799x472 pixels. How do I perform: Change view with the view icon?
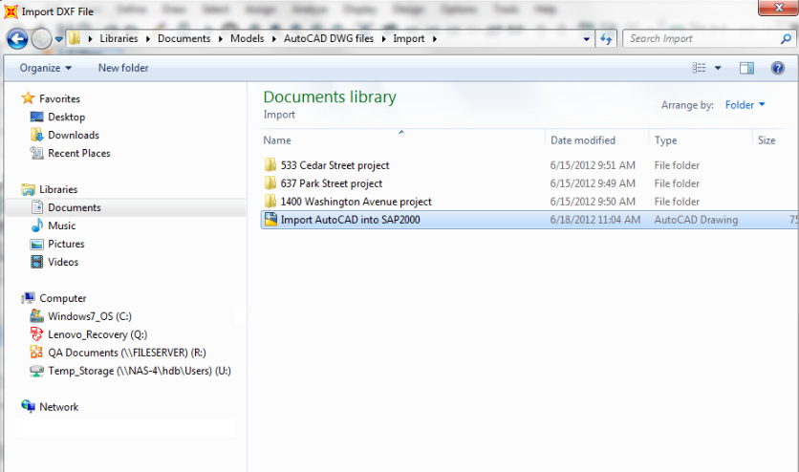[x=699, y=68]
